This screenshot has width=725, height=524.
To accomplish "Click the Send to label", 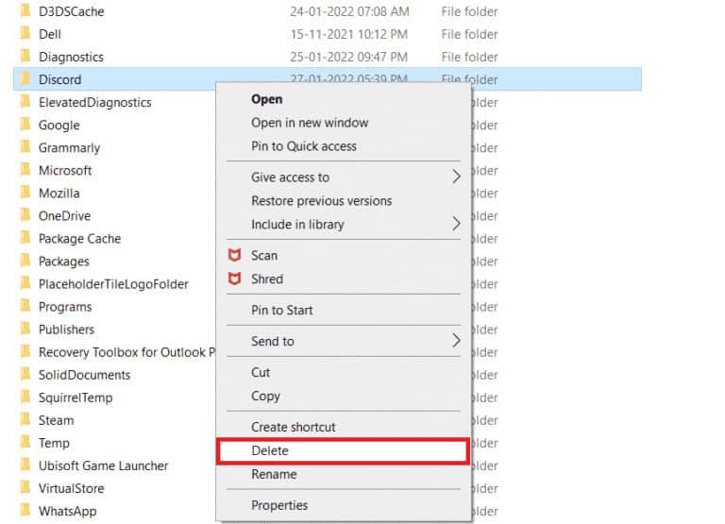I will click(x=273, y=342).
